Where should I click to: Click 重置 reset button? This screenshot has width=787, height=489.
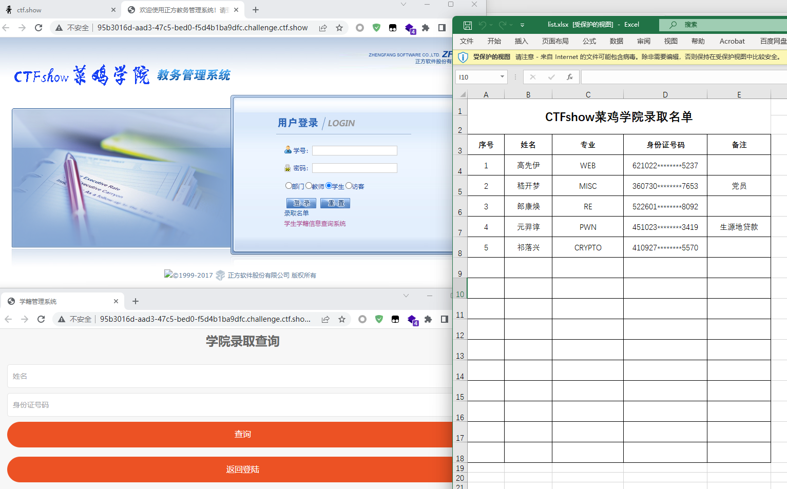click(x=335, y=203)
